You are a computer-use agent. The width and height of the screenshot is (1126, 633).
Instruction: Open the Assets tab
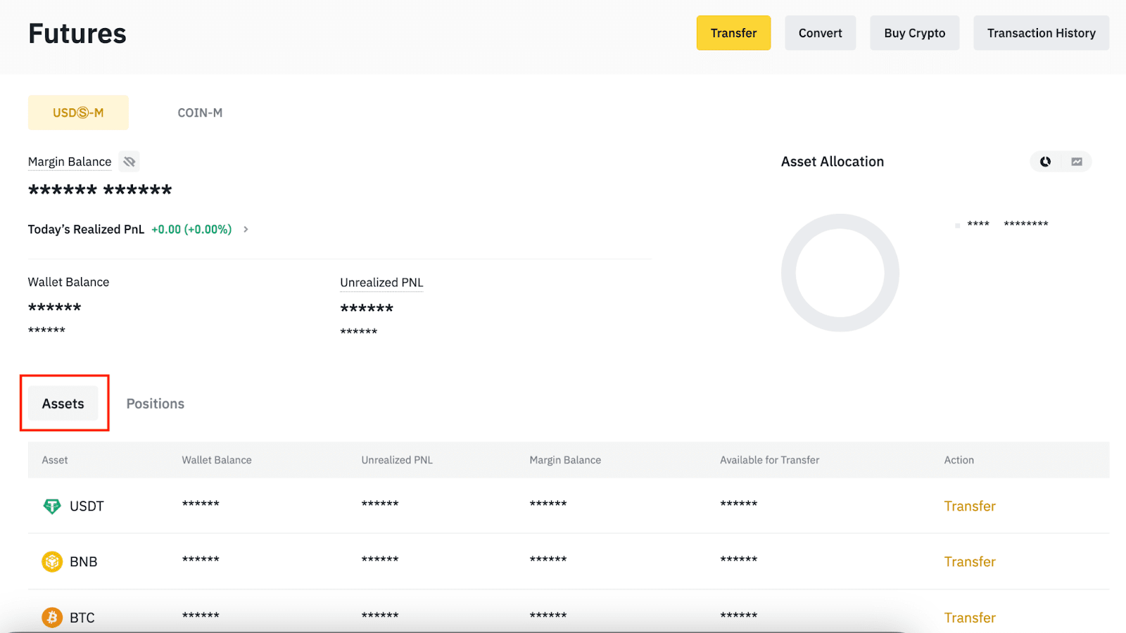[63, 404]
